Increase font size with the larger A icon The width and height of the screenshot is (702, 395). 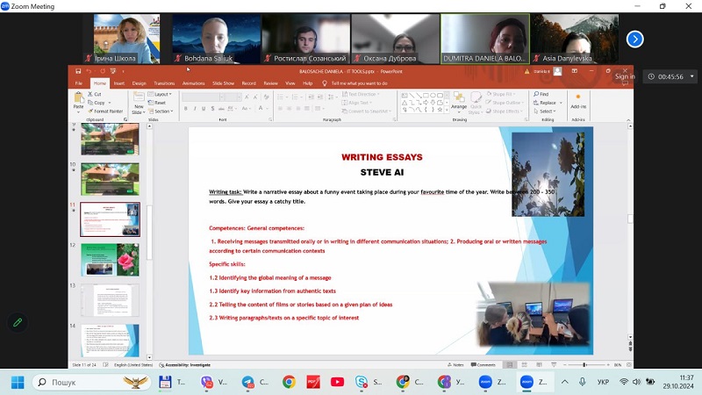pyautogui.click(x=247, y=97)
